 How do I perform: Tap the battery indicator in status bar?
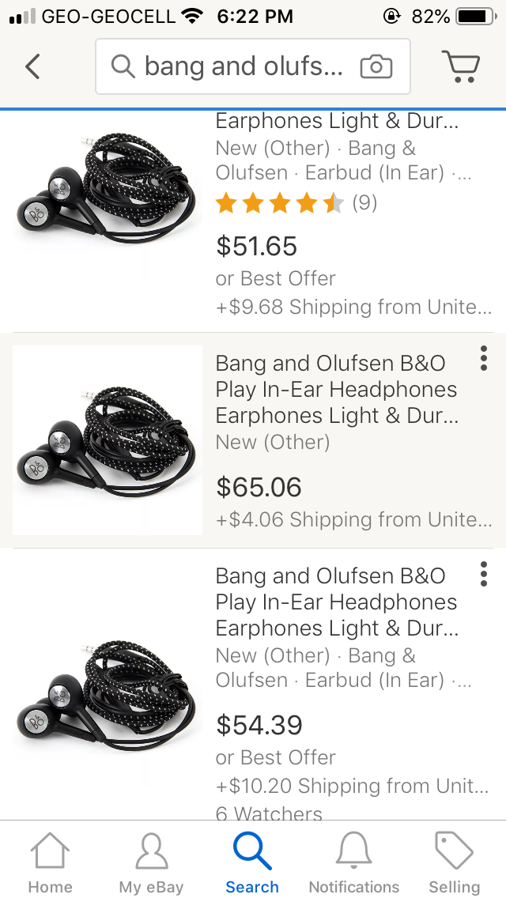(x=474, y=16)
